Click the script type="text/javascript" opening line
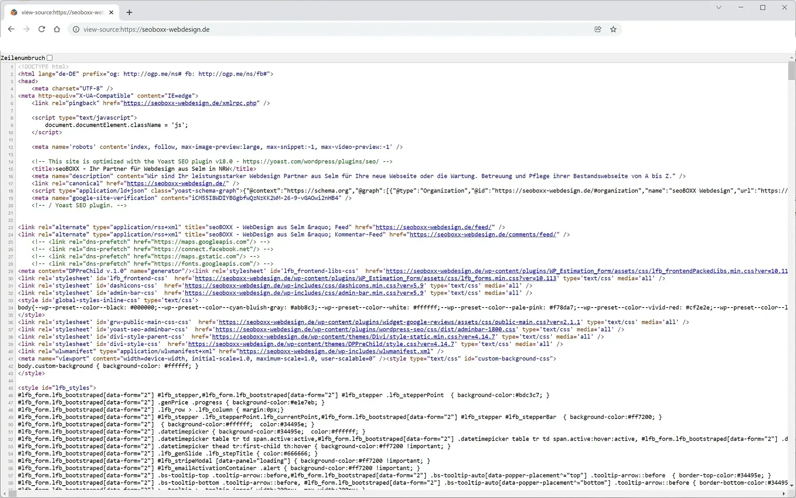 pos(84,118)
